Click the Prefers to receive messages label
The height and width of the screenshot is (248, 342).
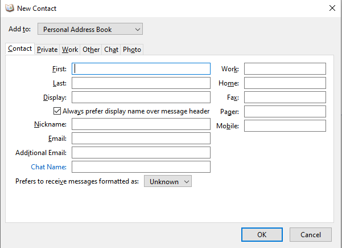(x=77, y=181)
